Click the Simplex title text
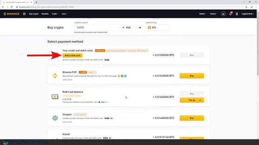 click(x=67, y=114)
